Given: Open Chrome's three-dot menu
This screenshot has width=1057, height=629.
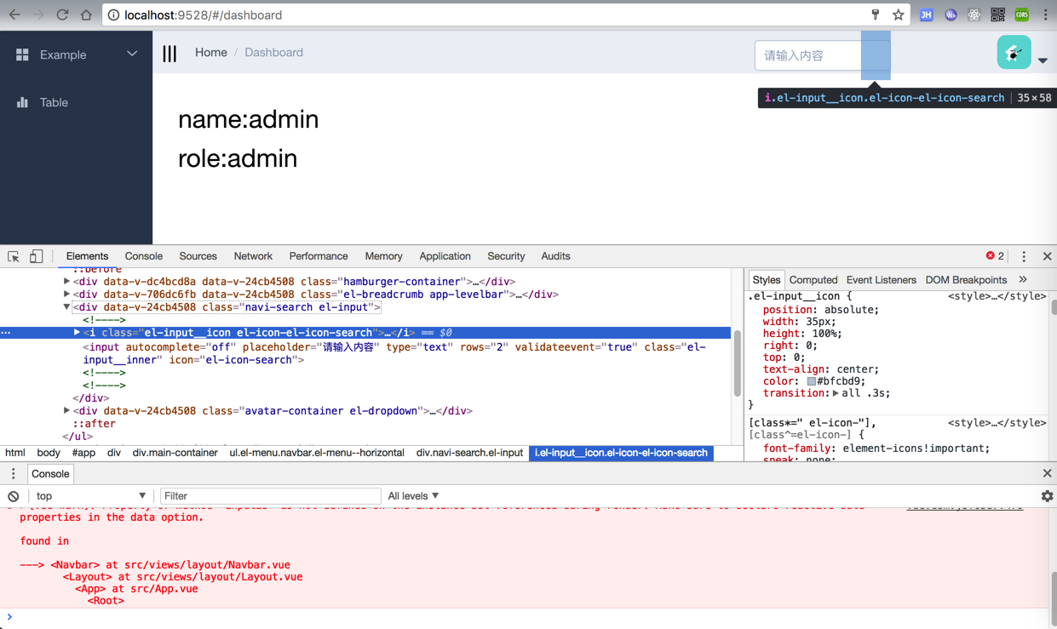Looking at the screenshot, I should coord(1045,14).
